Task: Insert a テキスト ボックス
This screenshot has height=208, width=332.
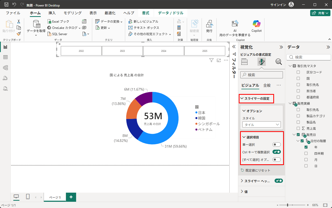Action: click(x=144, y=28)
